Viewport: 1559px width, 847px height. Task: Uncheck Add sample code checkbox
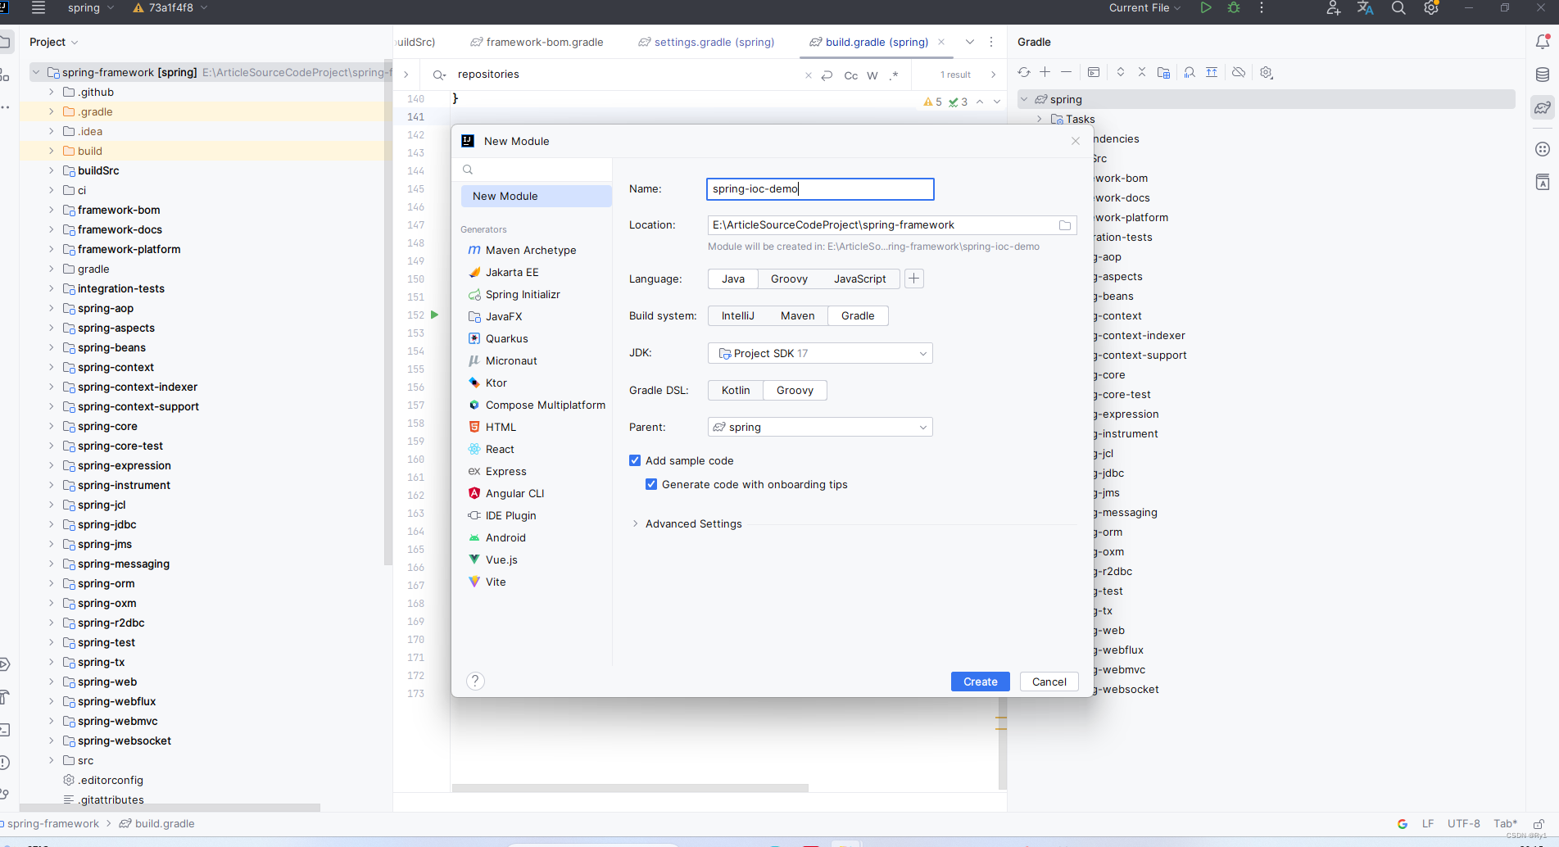point(635,461)
